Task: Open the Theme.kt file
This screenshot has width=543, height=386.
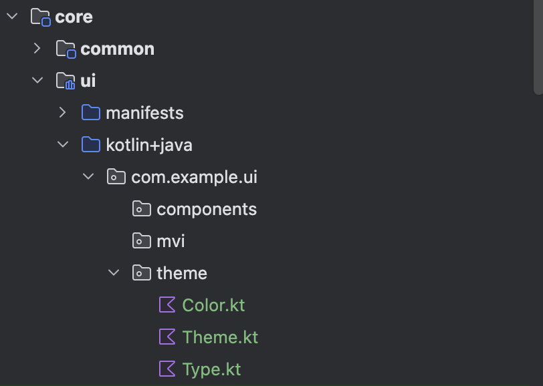Action: [x=220, y=337]
